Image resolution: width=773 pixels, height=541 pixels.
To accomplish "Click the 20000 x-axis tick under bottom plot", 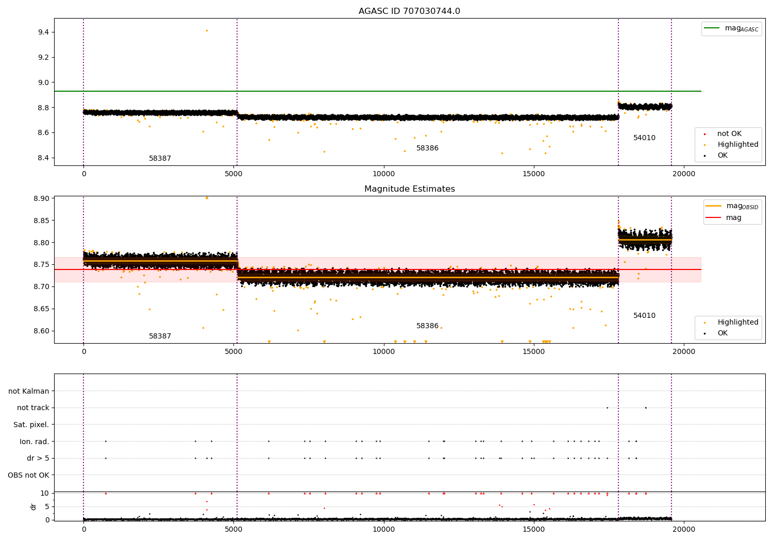I will (684, 530).
